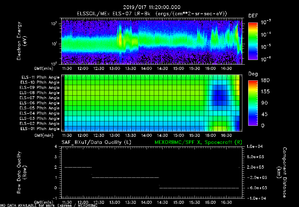Select the ELS-10 Pitch Angle row label
The width and height of the screenshot is (299, 207).
point(40,82)
